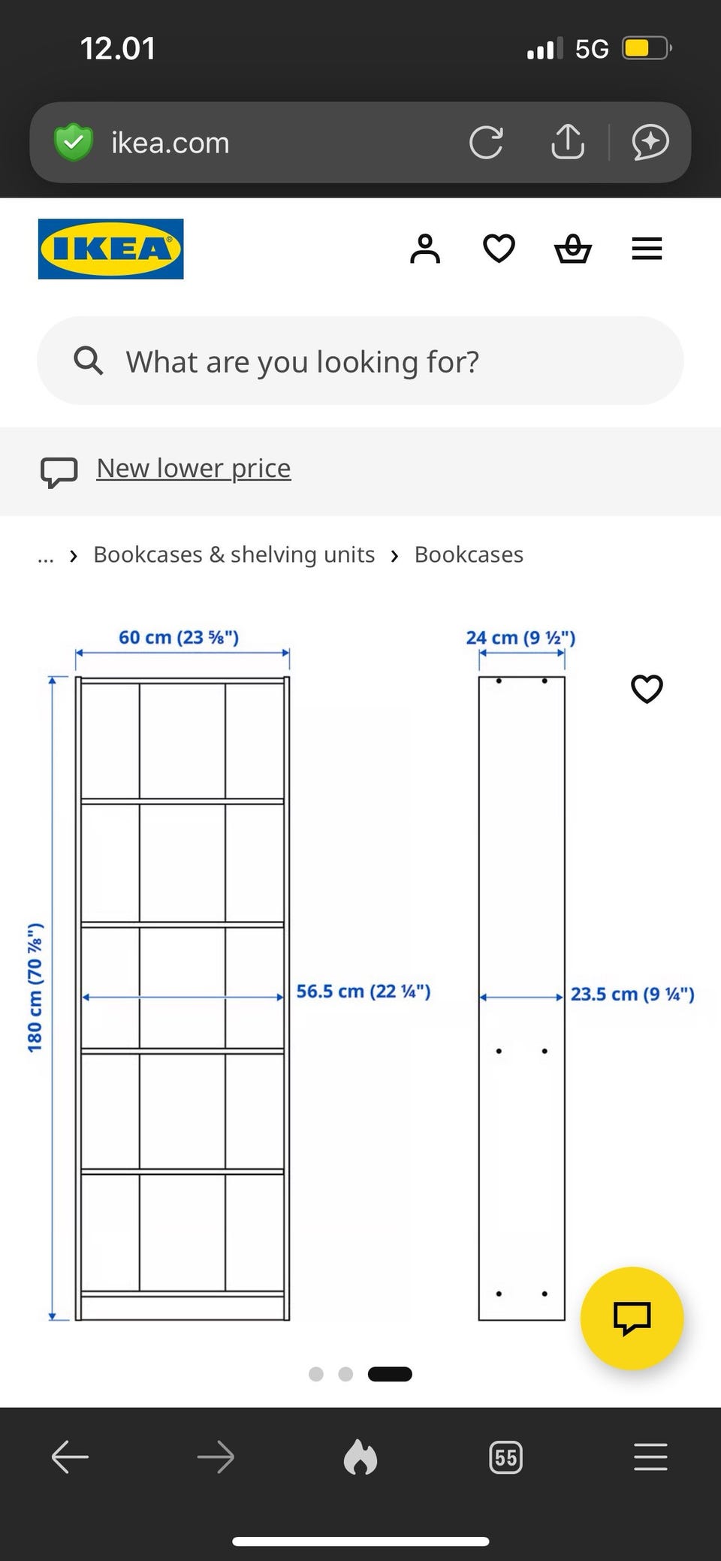Go to Bookcases breadcrumb
721x1561 pixels.
(x=469, y=554)
